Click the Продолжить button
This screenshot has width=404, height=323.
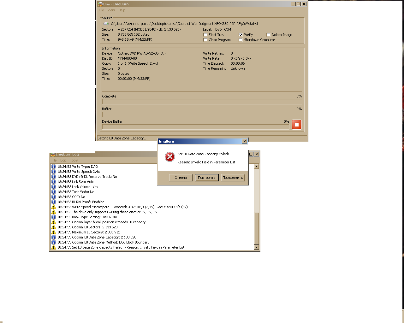point(233,178)
